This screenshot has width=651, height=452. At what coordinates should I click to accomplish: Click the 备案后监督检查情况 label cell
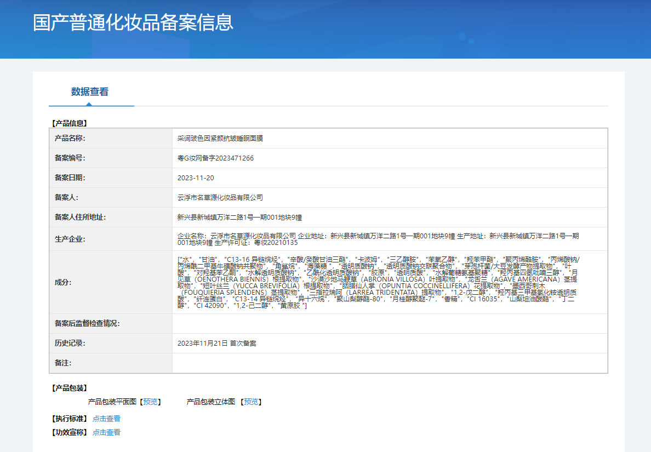point(111,323)
